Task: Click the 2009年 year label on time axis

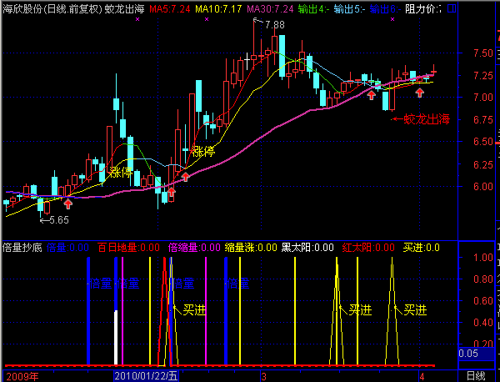Action: [22, 376]
